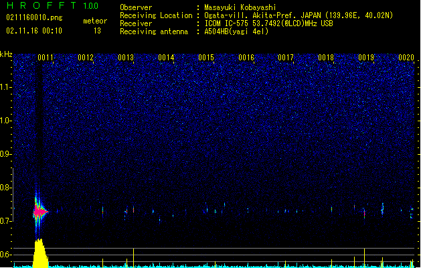Click the kHz axis unit label

pyautogui.click(x=6, y=54)
